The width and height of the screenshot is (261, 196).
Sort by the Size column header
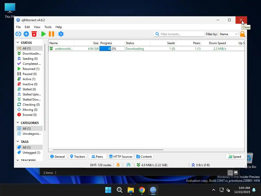point(87,43)
